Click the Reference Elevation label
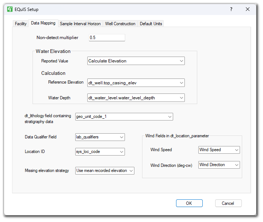 coord(66,82)
